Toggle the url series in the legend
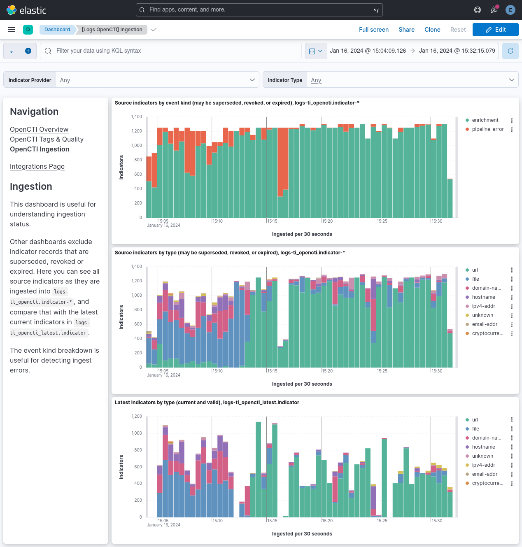The height and width of the screenshot is (547, 522). coord(475,270)
